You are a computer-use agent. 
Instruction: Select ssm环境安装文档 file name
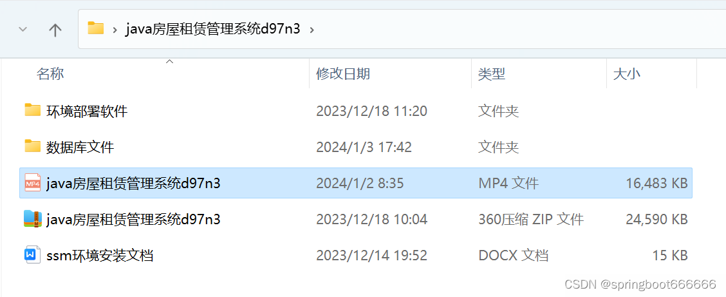(100, 255)
